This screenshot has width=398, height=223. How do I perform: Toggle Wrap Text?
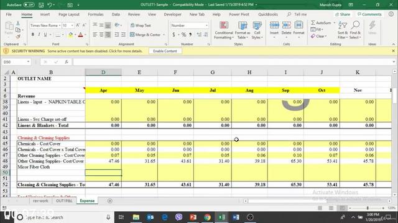[x=141, y=25]
